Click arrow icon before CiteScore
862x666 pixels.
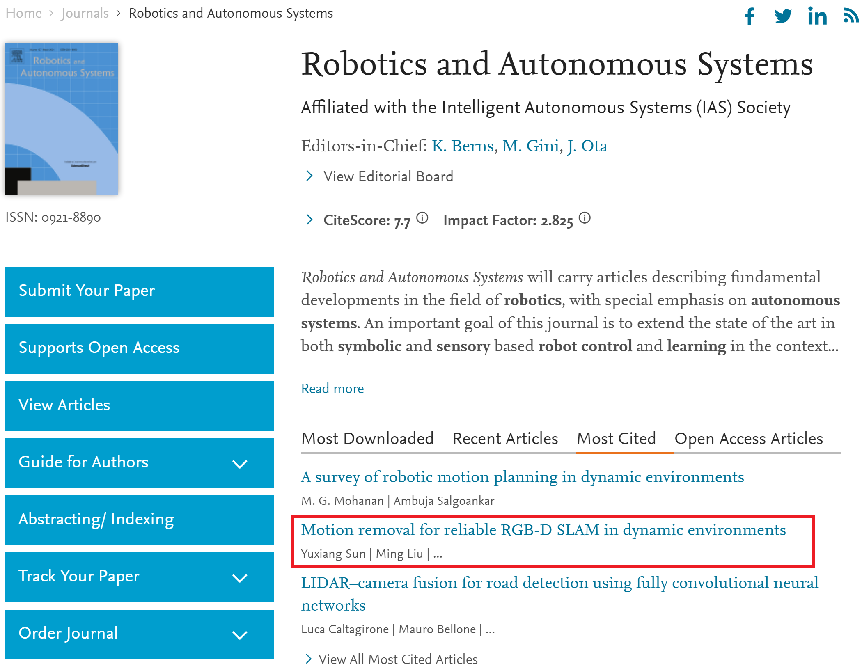pos(309,220)
